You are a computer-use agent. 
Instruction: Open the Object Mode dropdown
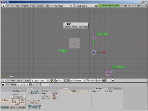click(x=40, y=81)
